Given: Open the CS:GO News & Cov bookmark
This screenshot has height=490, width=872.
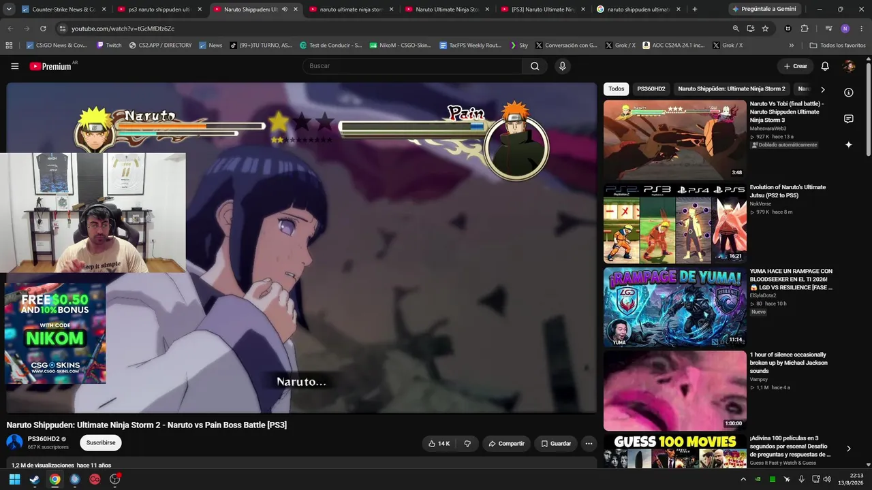Looking at the screenshot, I should coord(57,46).
